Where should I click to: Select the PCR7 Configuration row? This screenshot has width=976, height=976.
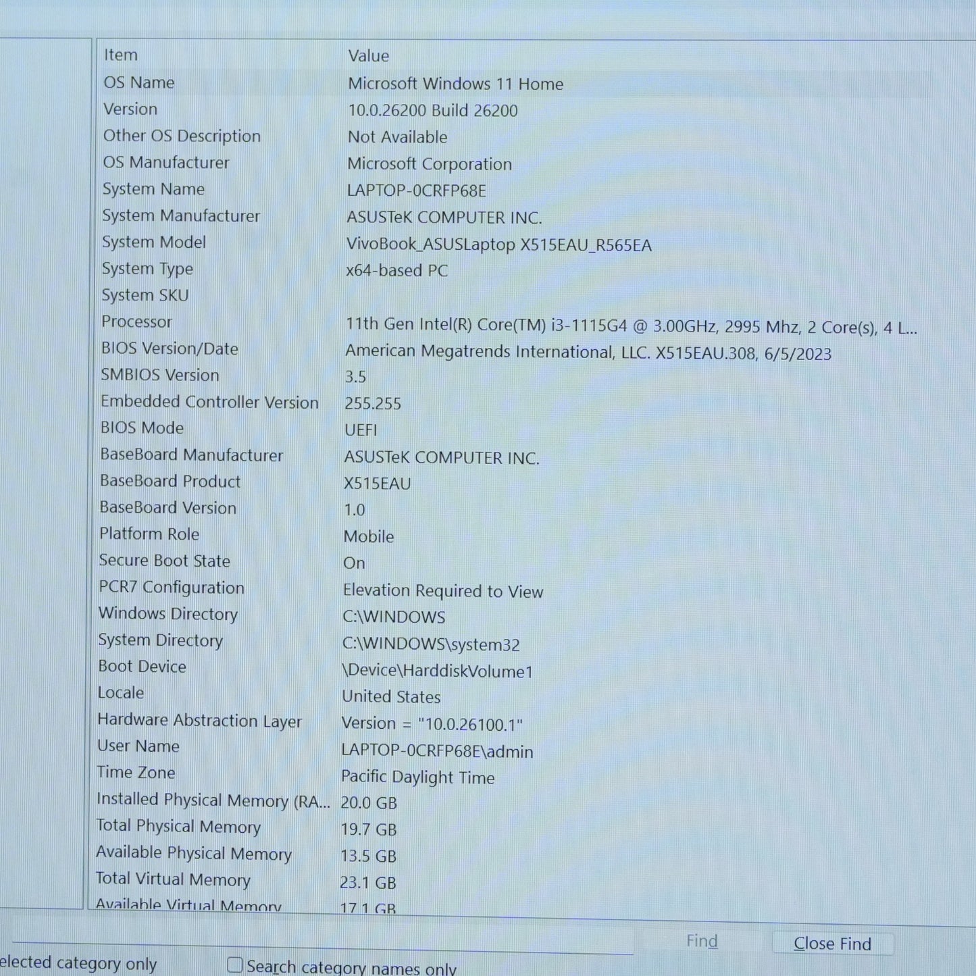pyautogui.click(x=172, y=588)
